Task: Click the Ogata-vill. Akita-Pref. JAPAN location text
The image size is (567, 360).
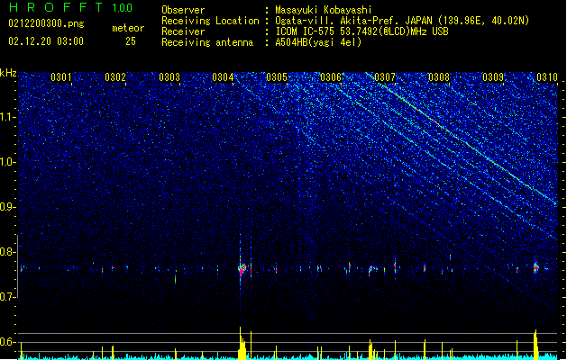Action: tap(402, 21)
